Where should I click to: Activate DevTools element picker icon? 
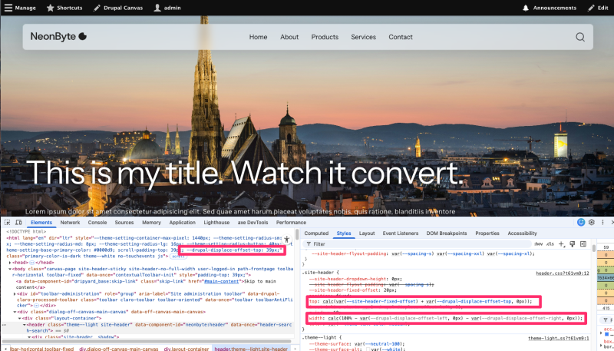point(7,223)
